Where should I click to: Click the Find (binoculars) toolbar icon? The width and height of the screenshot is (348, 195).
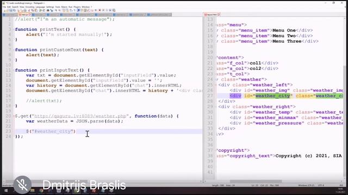(48, 10)
